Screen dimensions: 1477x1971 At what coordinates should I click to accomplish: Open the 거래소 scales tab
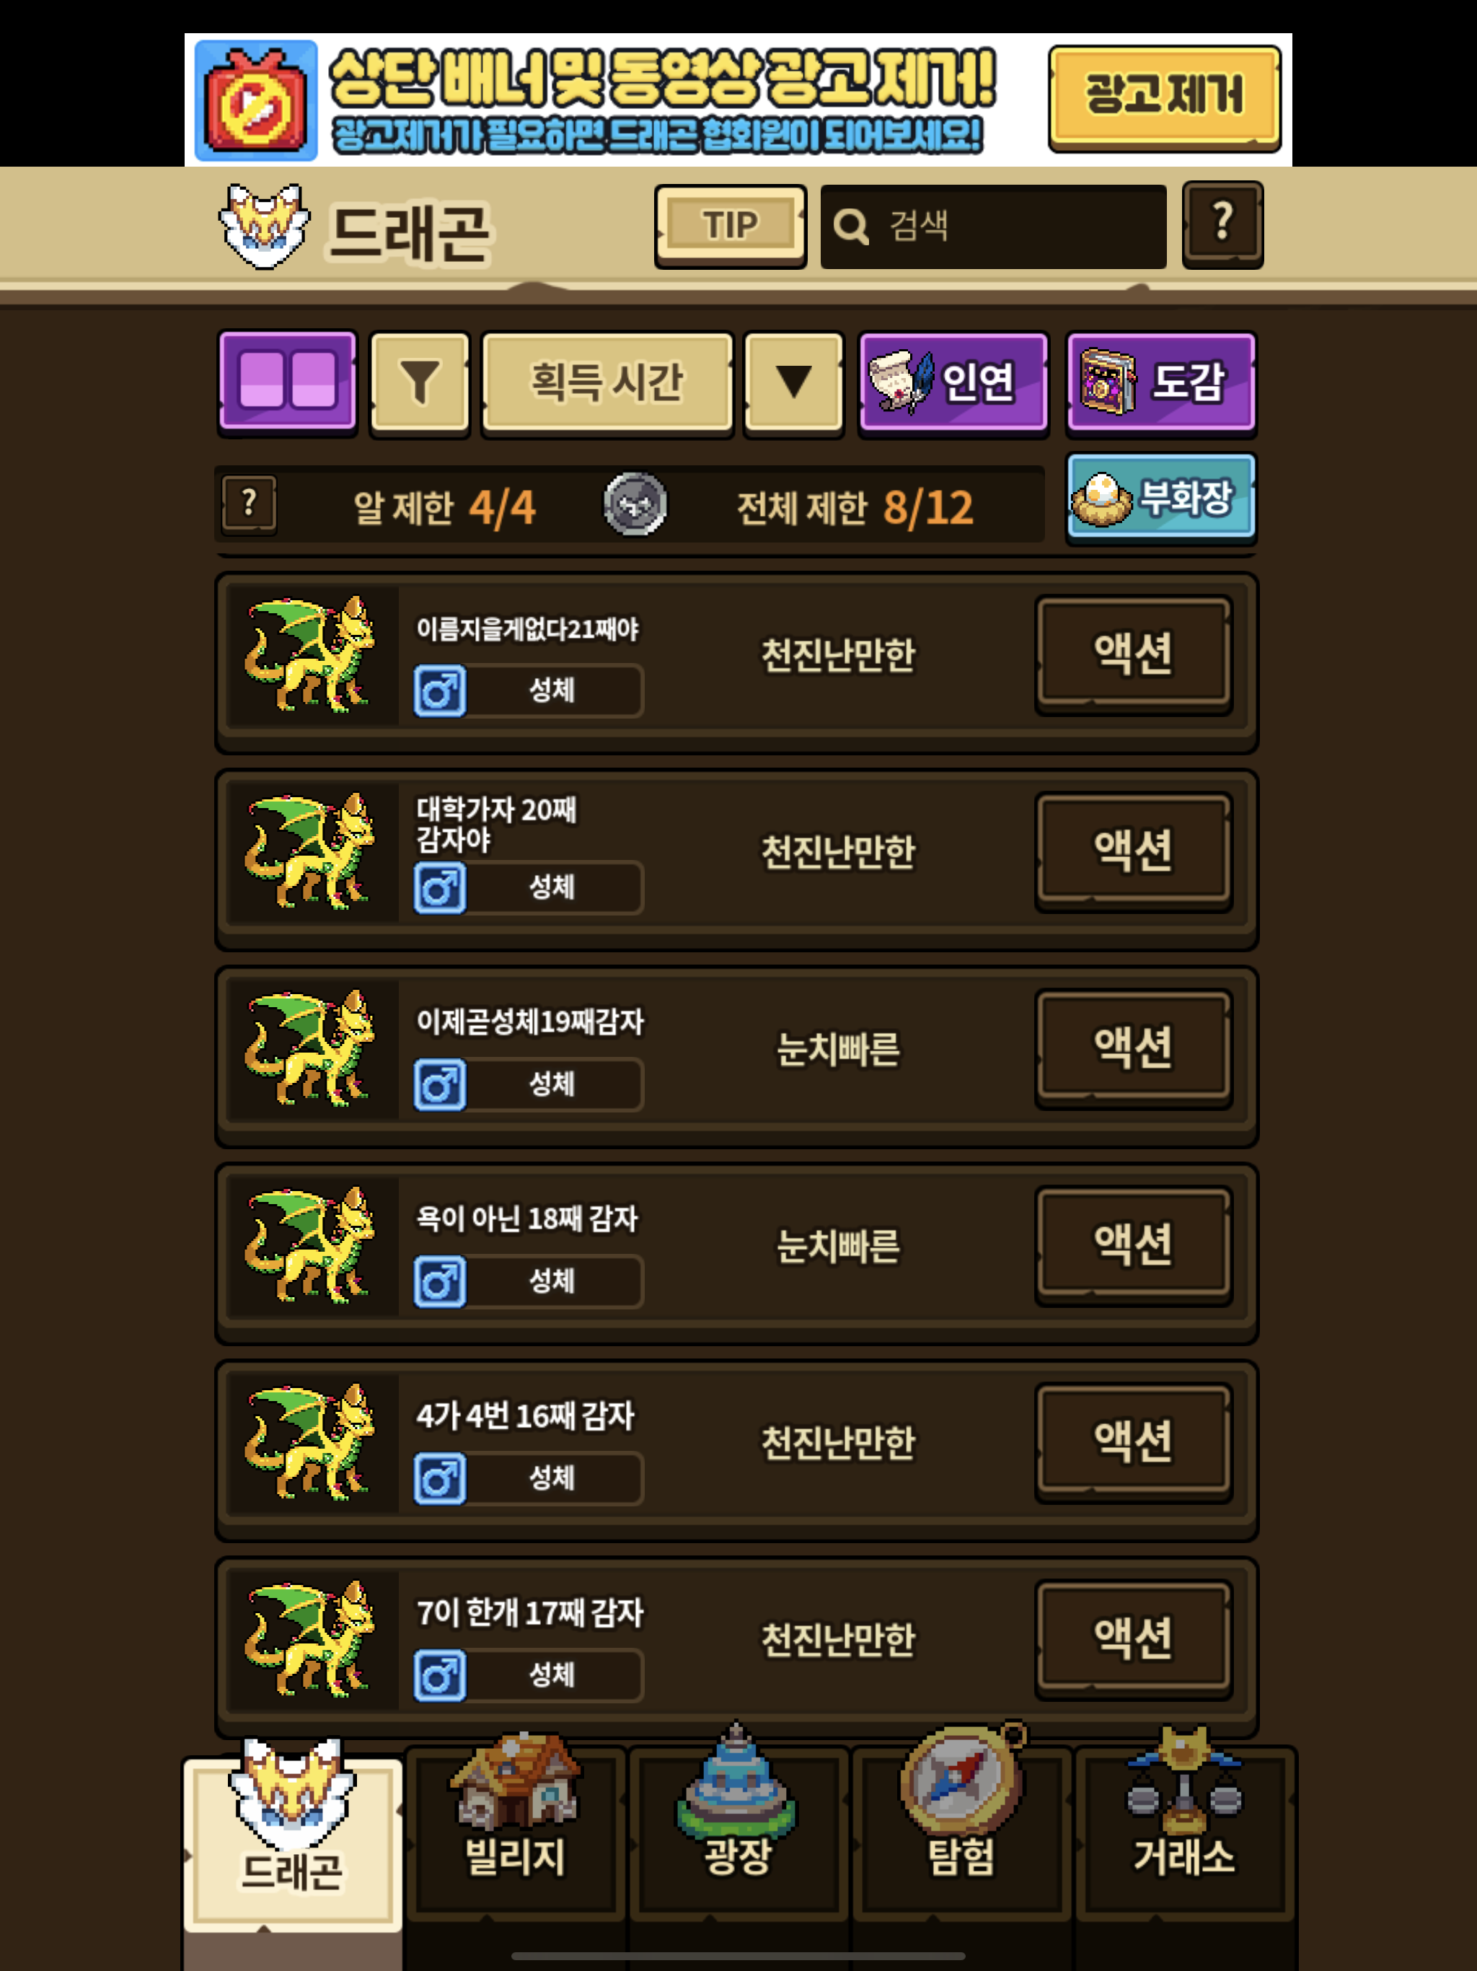1185,1831
